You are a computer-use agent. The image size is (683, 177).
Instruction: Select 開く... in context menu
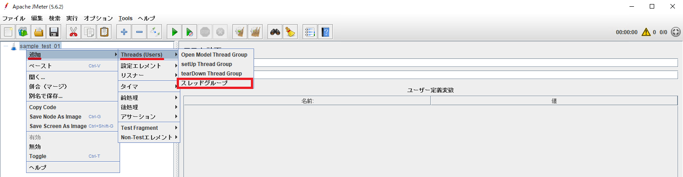(x=73, y=77)
